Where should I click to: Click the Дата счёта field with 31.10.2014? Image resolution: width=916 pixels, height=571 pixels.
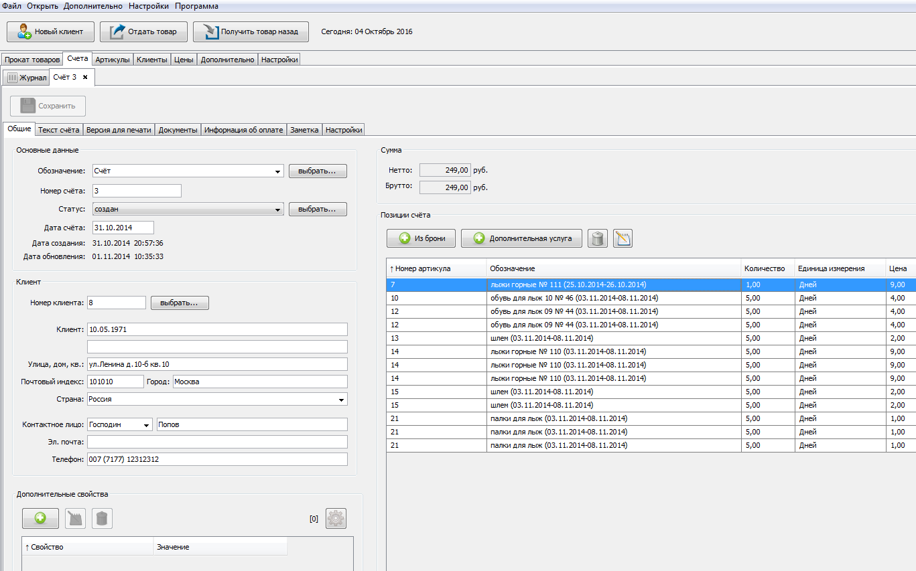(123, 228)
